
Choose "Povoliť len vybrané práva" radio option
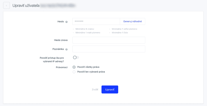[74, 72]
